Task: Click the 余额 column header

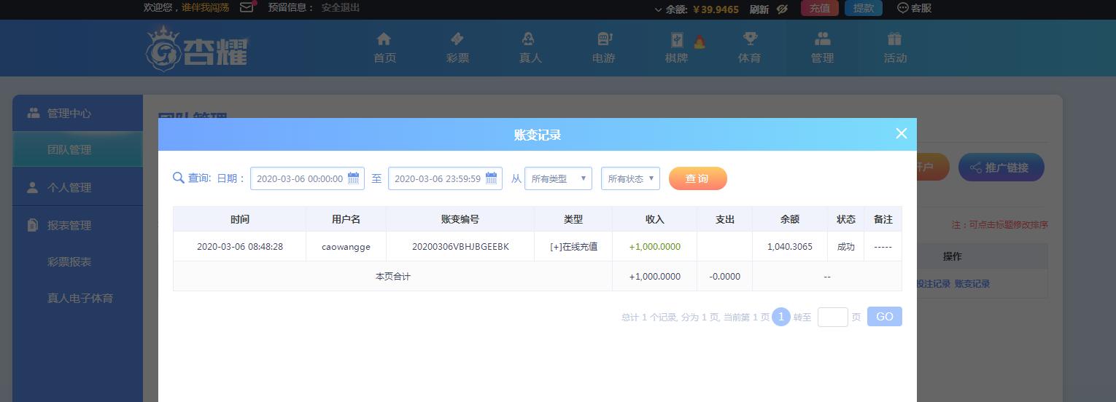Action: (790, 219)
